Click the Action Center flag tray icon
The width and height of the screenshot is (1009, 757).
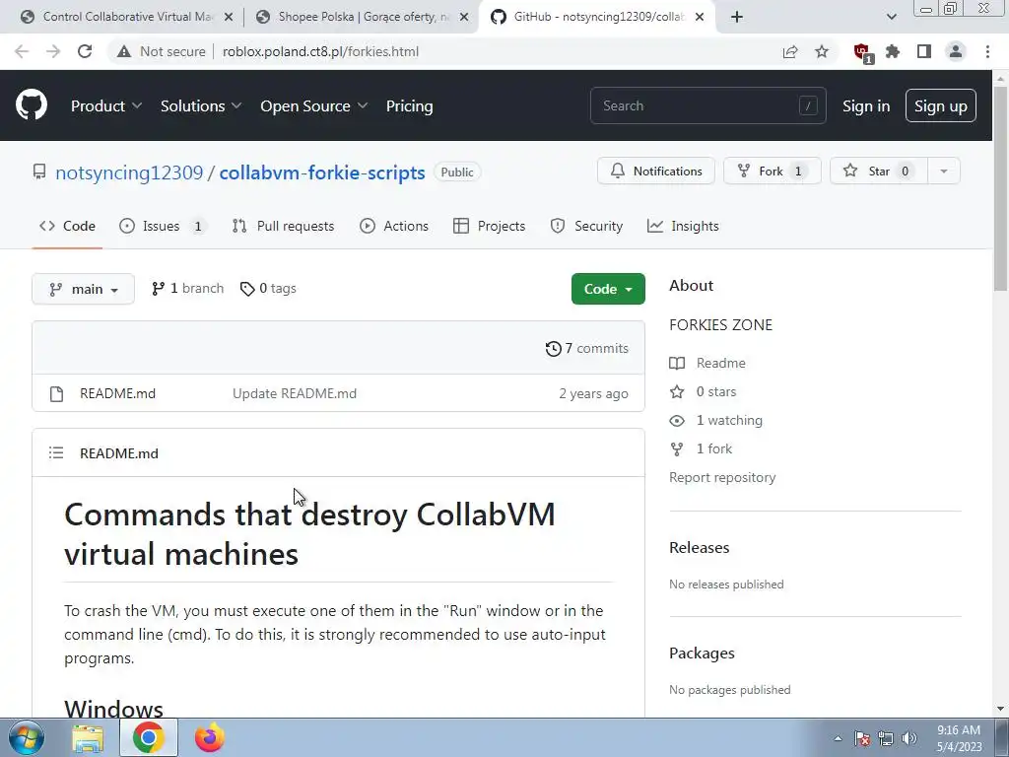tap(862, 738)
